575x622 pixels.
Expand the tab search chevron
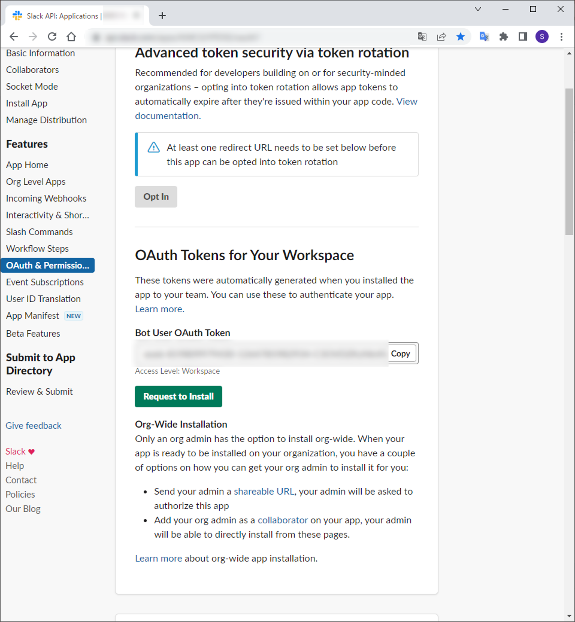click(478, 9)
